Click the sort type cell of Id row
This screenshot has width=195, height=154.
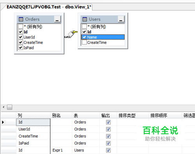pos(133,122)
